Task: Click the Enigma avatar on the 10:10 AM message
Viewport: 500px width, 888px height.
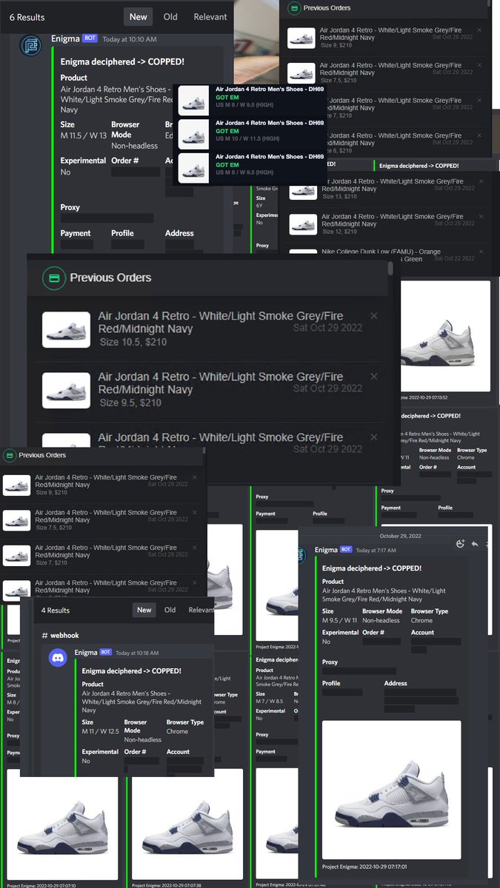Action: 31,44
